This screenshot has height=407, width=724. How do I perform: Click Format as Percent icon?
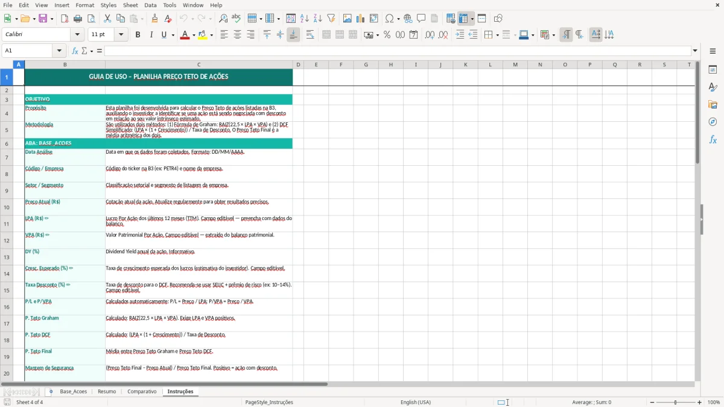[387, 35]
